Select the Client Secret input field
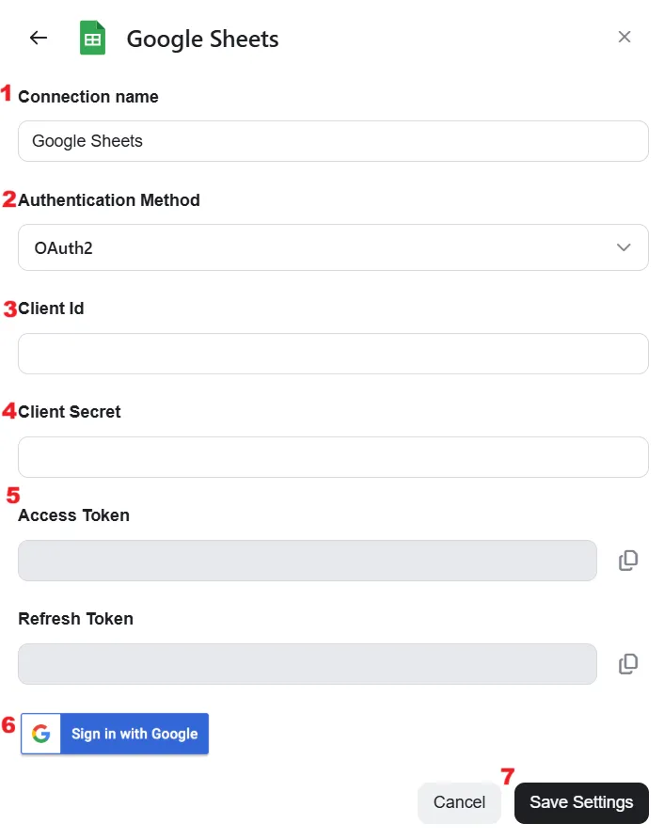This screenshot has width=664, height=839. [x=333, y=456]
